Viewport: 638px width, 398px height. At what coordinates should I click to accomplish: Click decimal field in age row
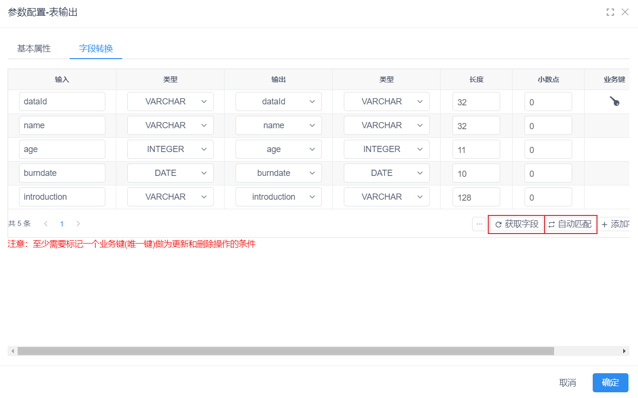coord(548,149)
